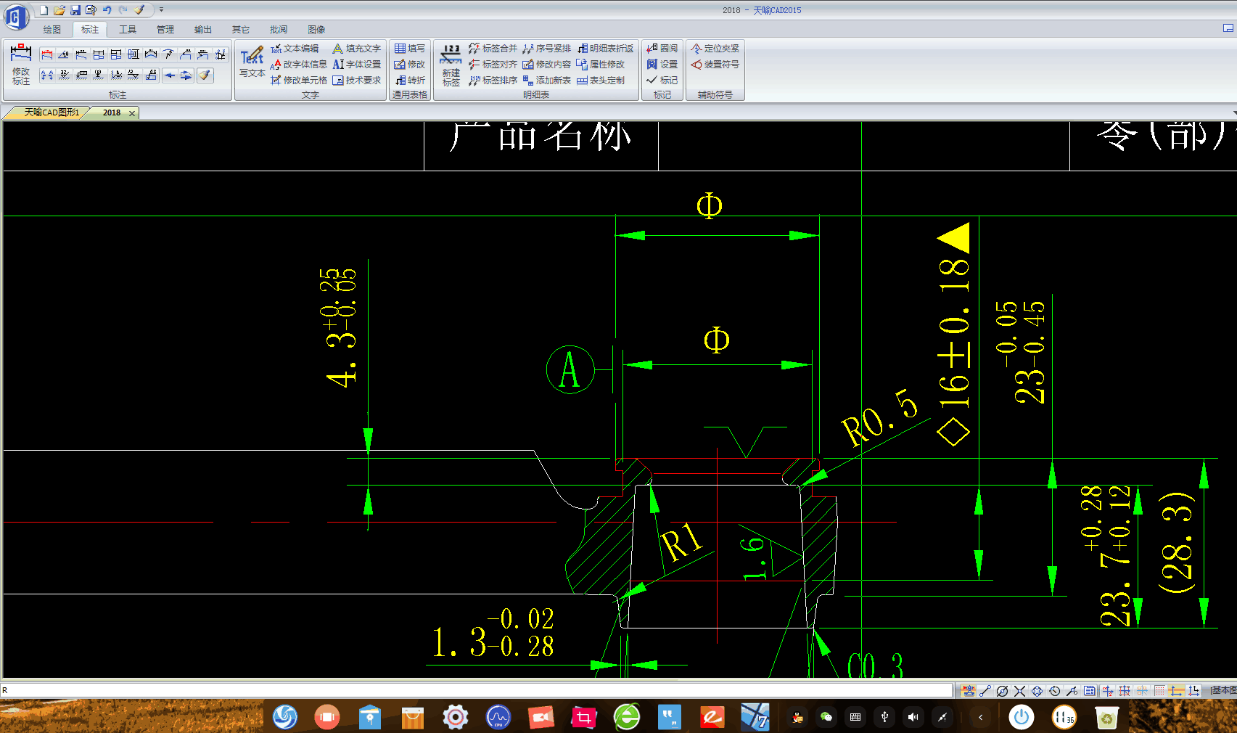
Task: Click the open folder quick-access icon
Action: coord(59,10)
